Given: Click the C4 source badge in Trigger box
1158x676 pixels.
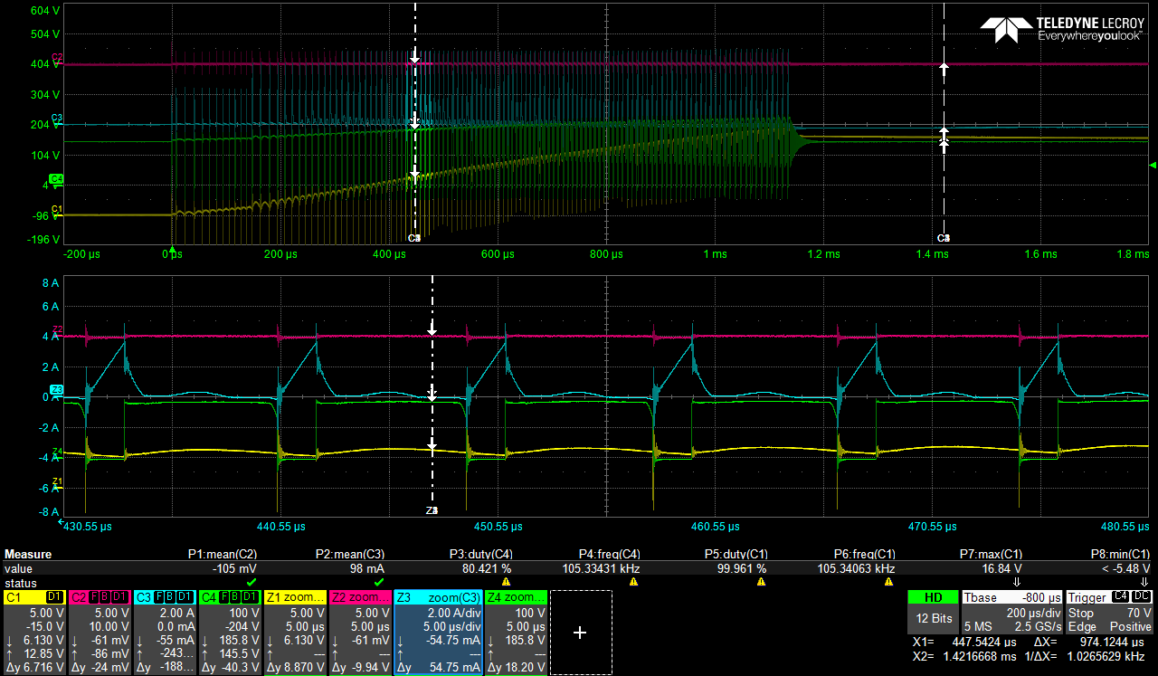Looking at the screenshot, I should 1120,597.
